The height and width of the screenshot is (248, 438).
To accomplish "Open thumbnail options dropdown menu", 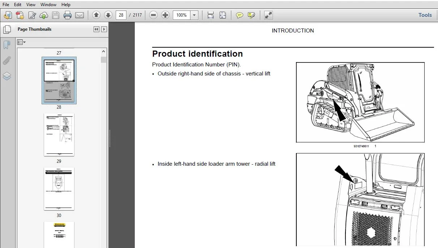I will coord(21,42).
